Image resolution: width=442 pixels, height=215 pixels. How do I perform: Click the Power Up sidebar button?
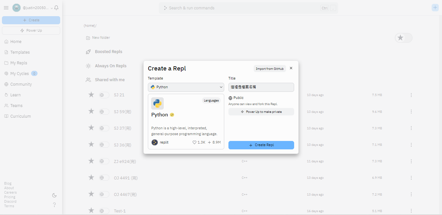31,30
